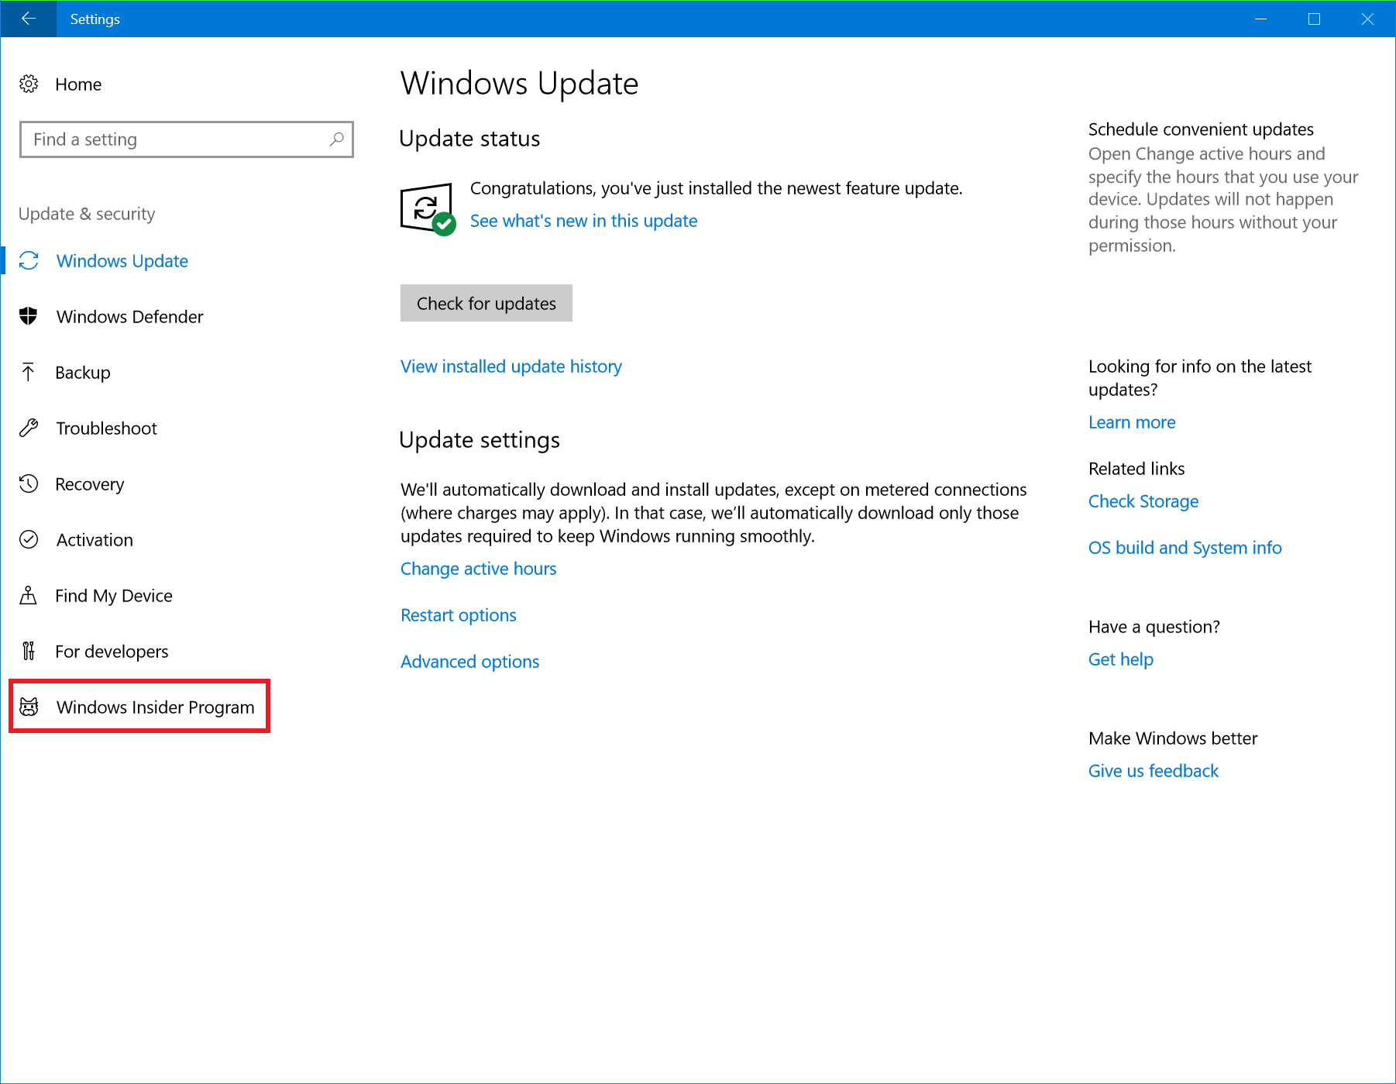Select the Find My Device location icon

29,595
